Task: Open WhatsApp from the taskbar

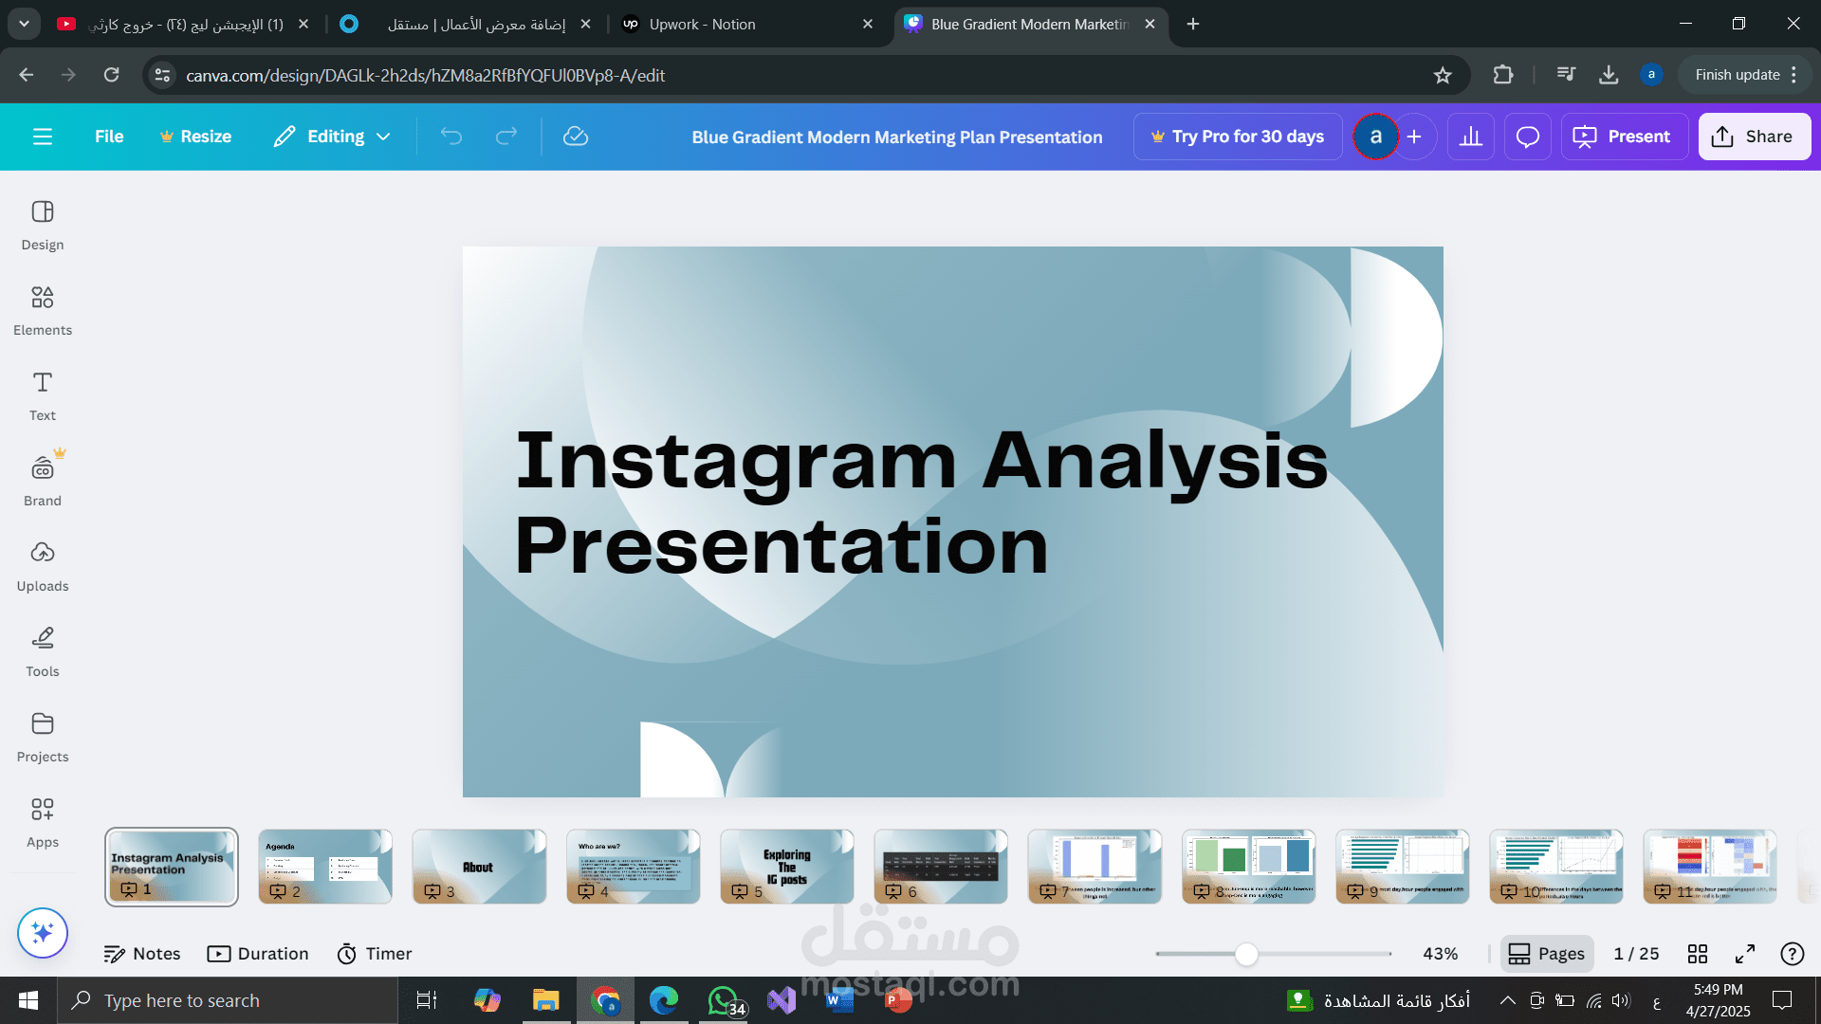Action: click(724, 1000)
